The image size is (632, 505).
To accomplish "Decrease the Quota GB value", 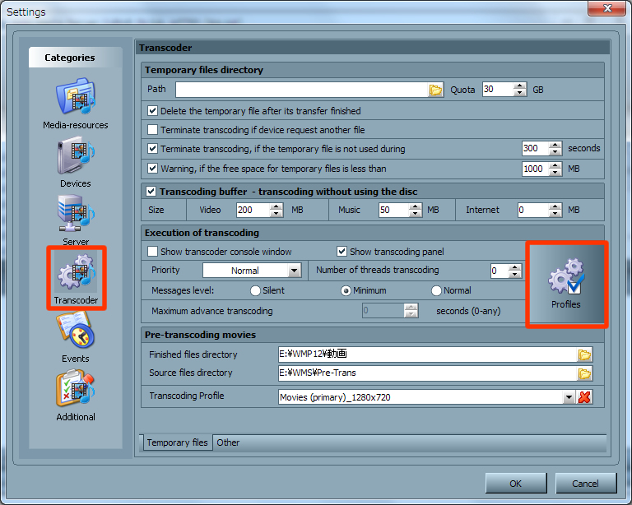I will tap(520, 93).
